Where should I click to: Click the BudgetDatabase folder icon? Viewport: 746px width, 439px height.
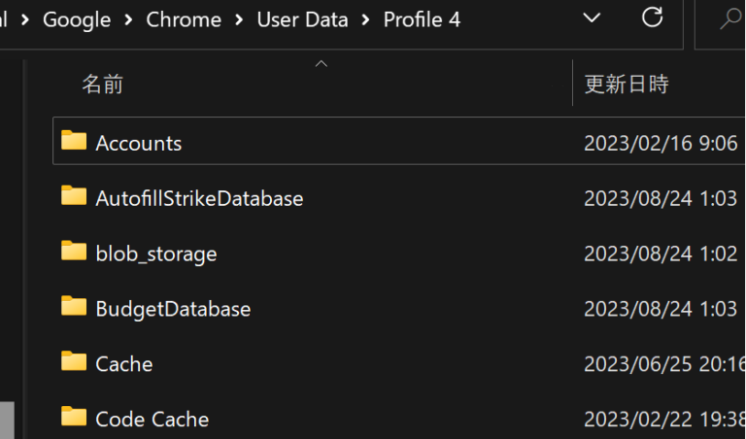(74, 308)
